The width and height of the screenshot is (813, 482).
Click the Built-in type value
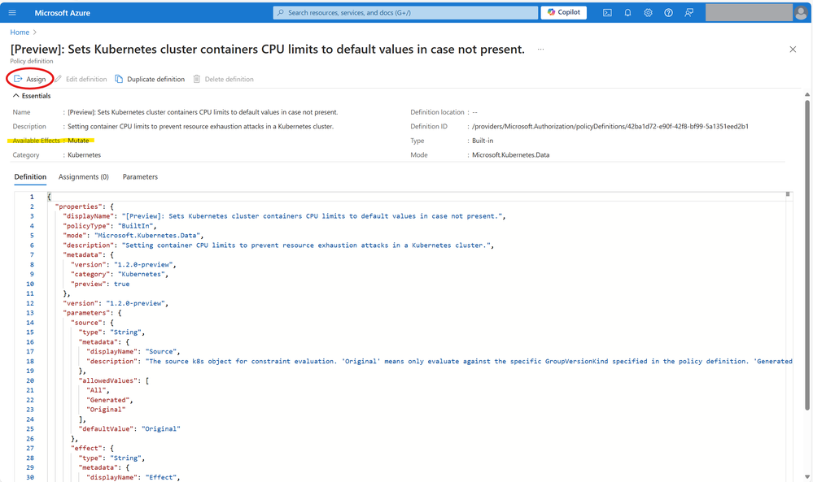483,141
